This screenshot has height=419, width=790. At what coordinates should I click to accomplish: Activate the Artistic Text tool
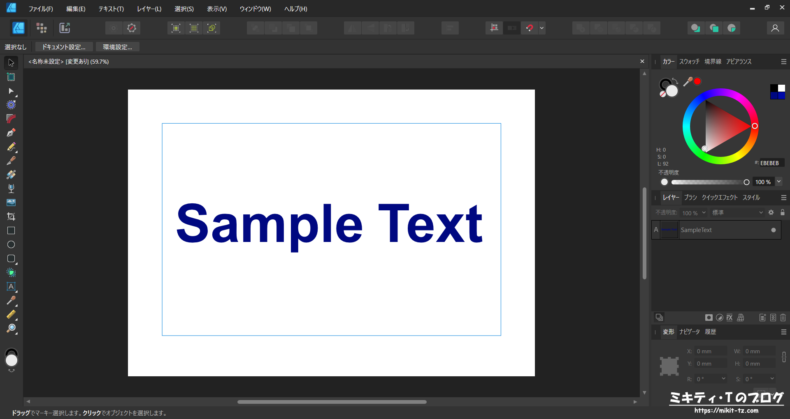coord(11,286)
